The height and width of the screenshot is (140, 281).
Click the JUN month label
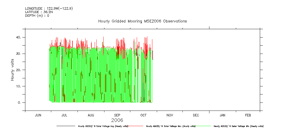point(38,115)
